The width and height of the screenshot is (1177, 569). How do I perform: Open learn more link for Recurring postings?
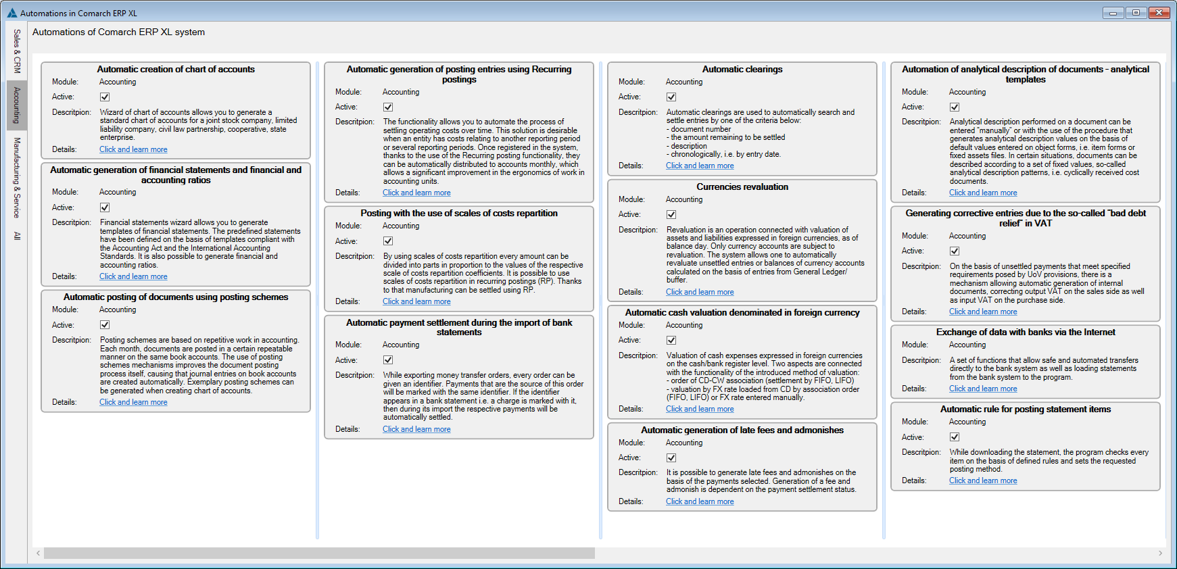(x=416, y=193)
